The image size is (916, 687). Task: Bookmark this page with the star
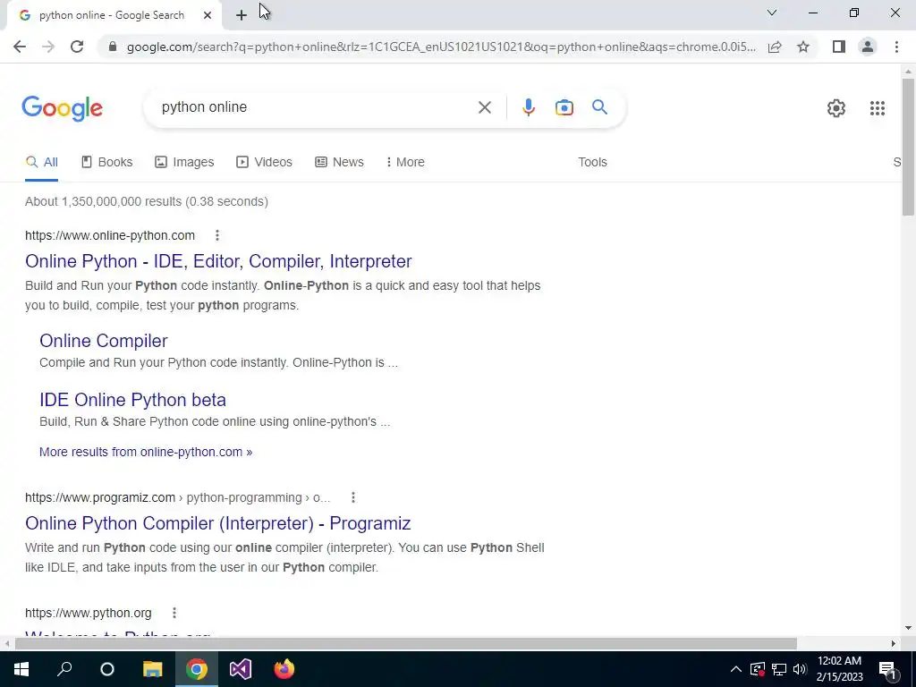tap(803, 47)
